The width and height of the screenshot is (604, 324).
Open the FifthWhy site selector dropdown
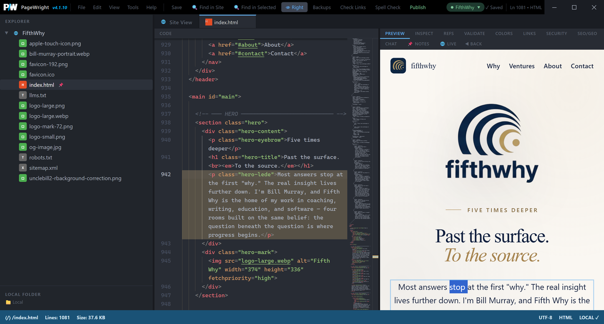(466, 8)
